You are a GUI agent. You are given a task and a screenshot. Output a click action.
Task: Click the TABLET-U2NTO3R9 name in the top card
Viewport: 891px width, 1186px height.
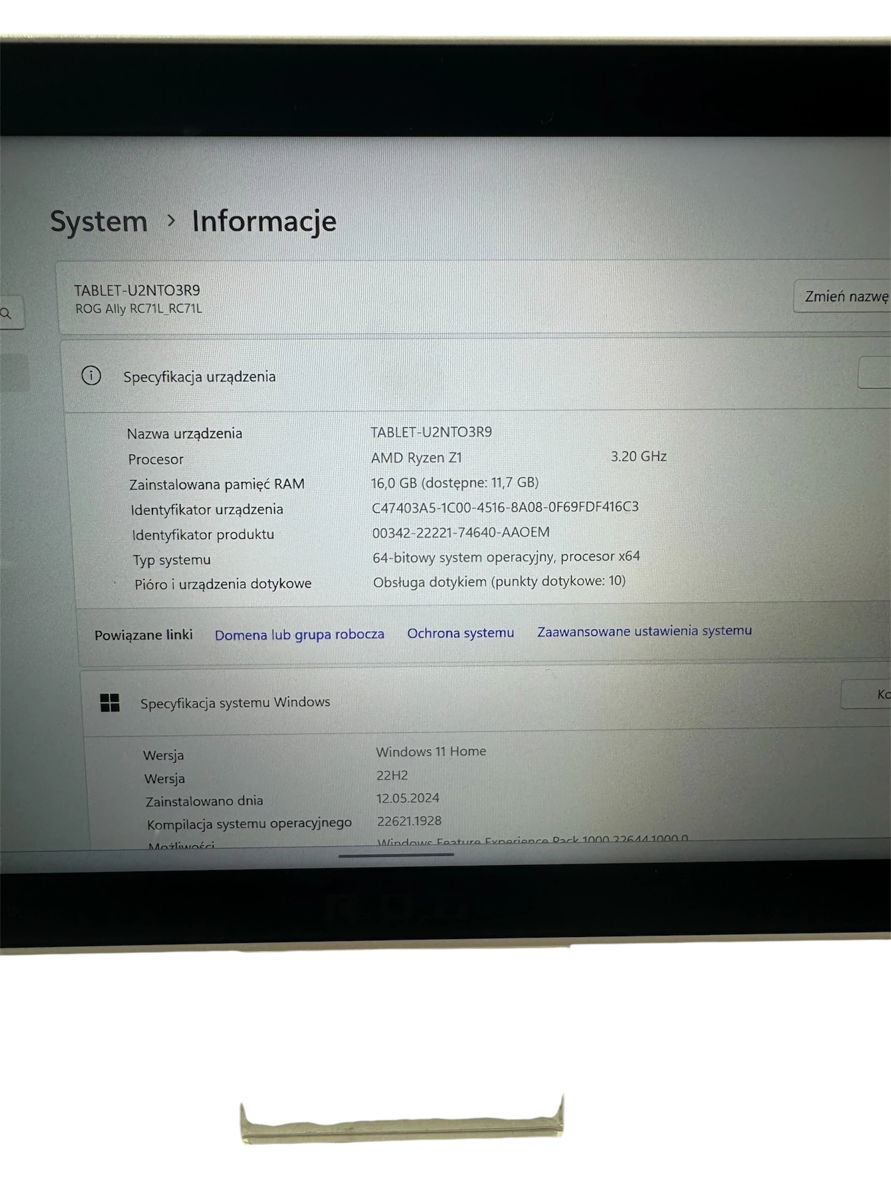click(x=137, y=290)
